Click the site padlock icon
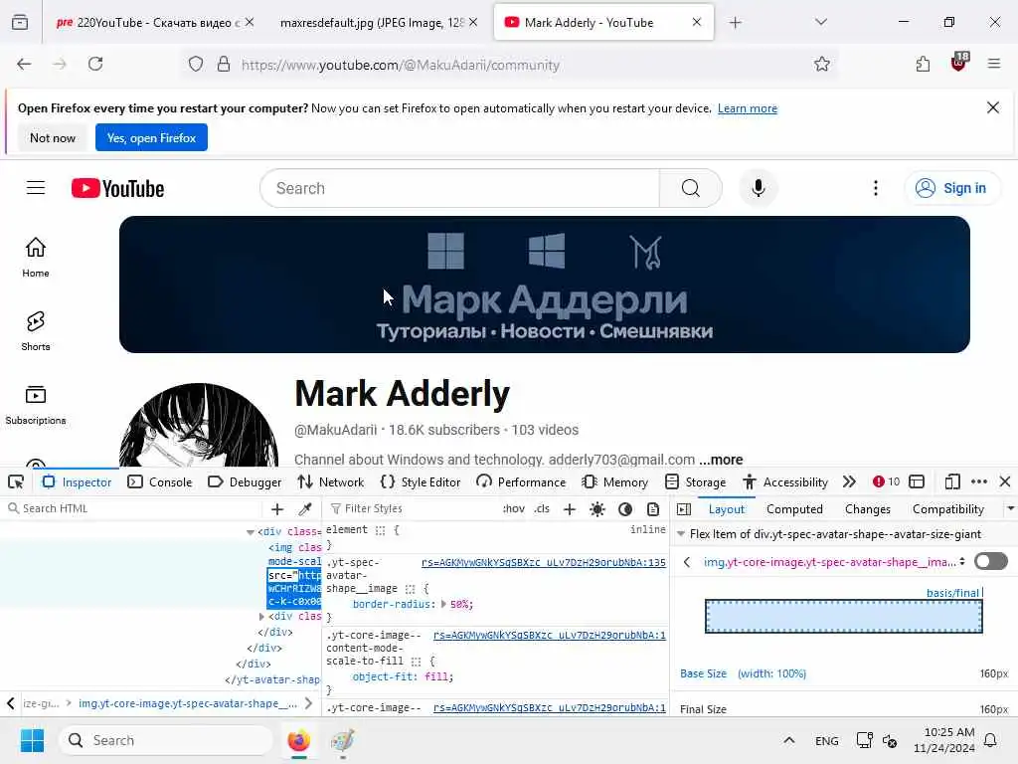The height and width of the screenshot is (764, 1018). 224,65
